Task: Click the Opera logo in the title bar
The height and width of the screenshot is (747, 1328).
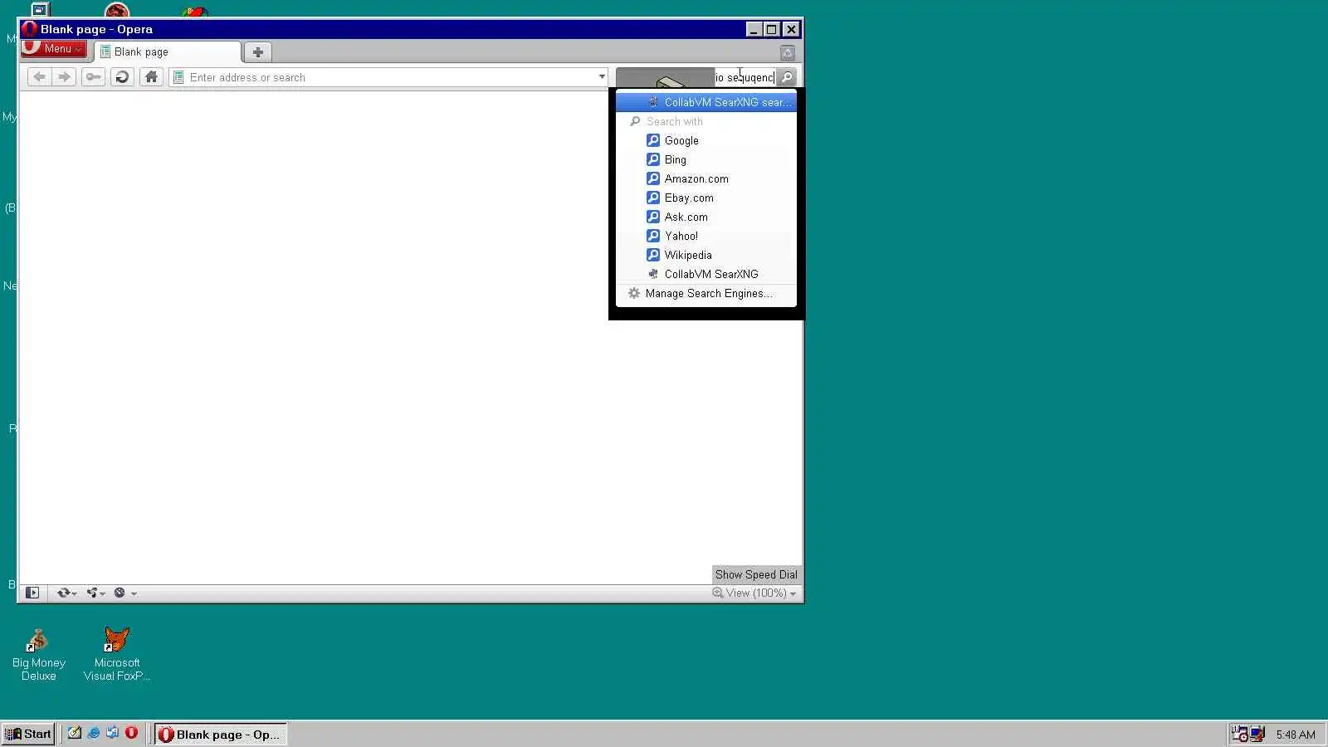Action: [x=30, y=29]
